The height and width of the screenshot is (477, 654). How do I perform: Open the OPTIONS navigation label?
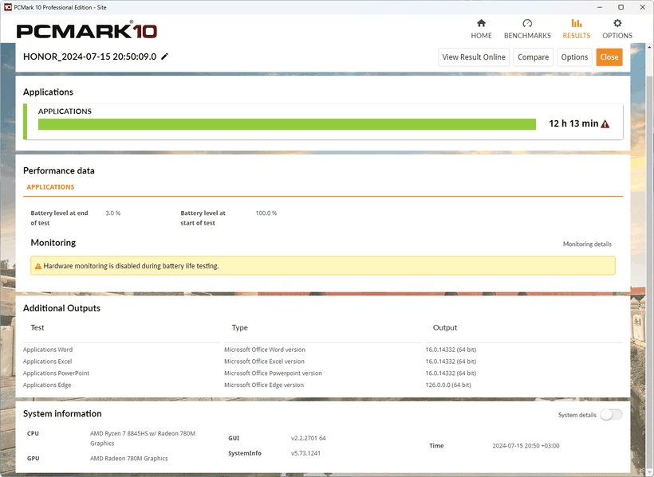(x=617, y=35)
